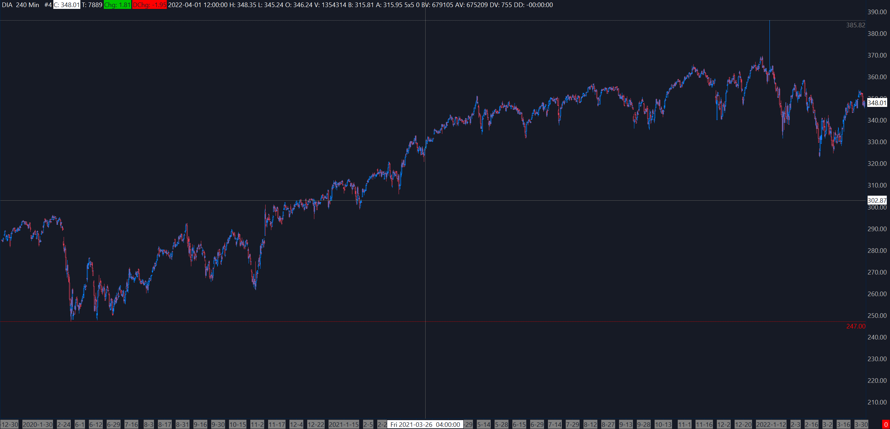Click the 2021-1-15 date marker
Image resolution: width=890 pixels, height=429 pixels.
(x=343, y=424)
